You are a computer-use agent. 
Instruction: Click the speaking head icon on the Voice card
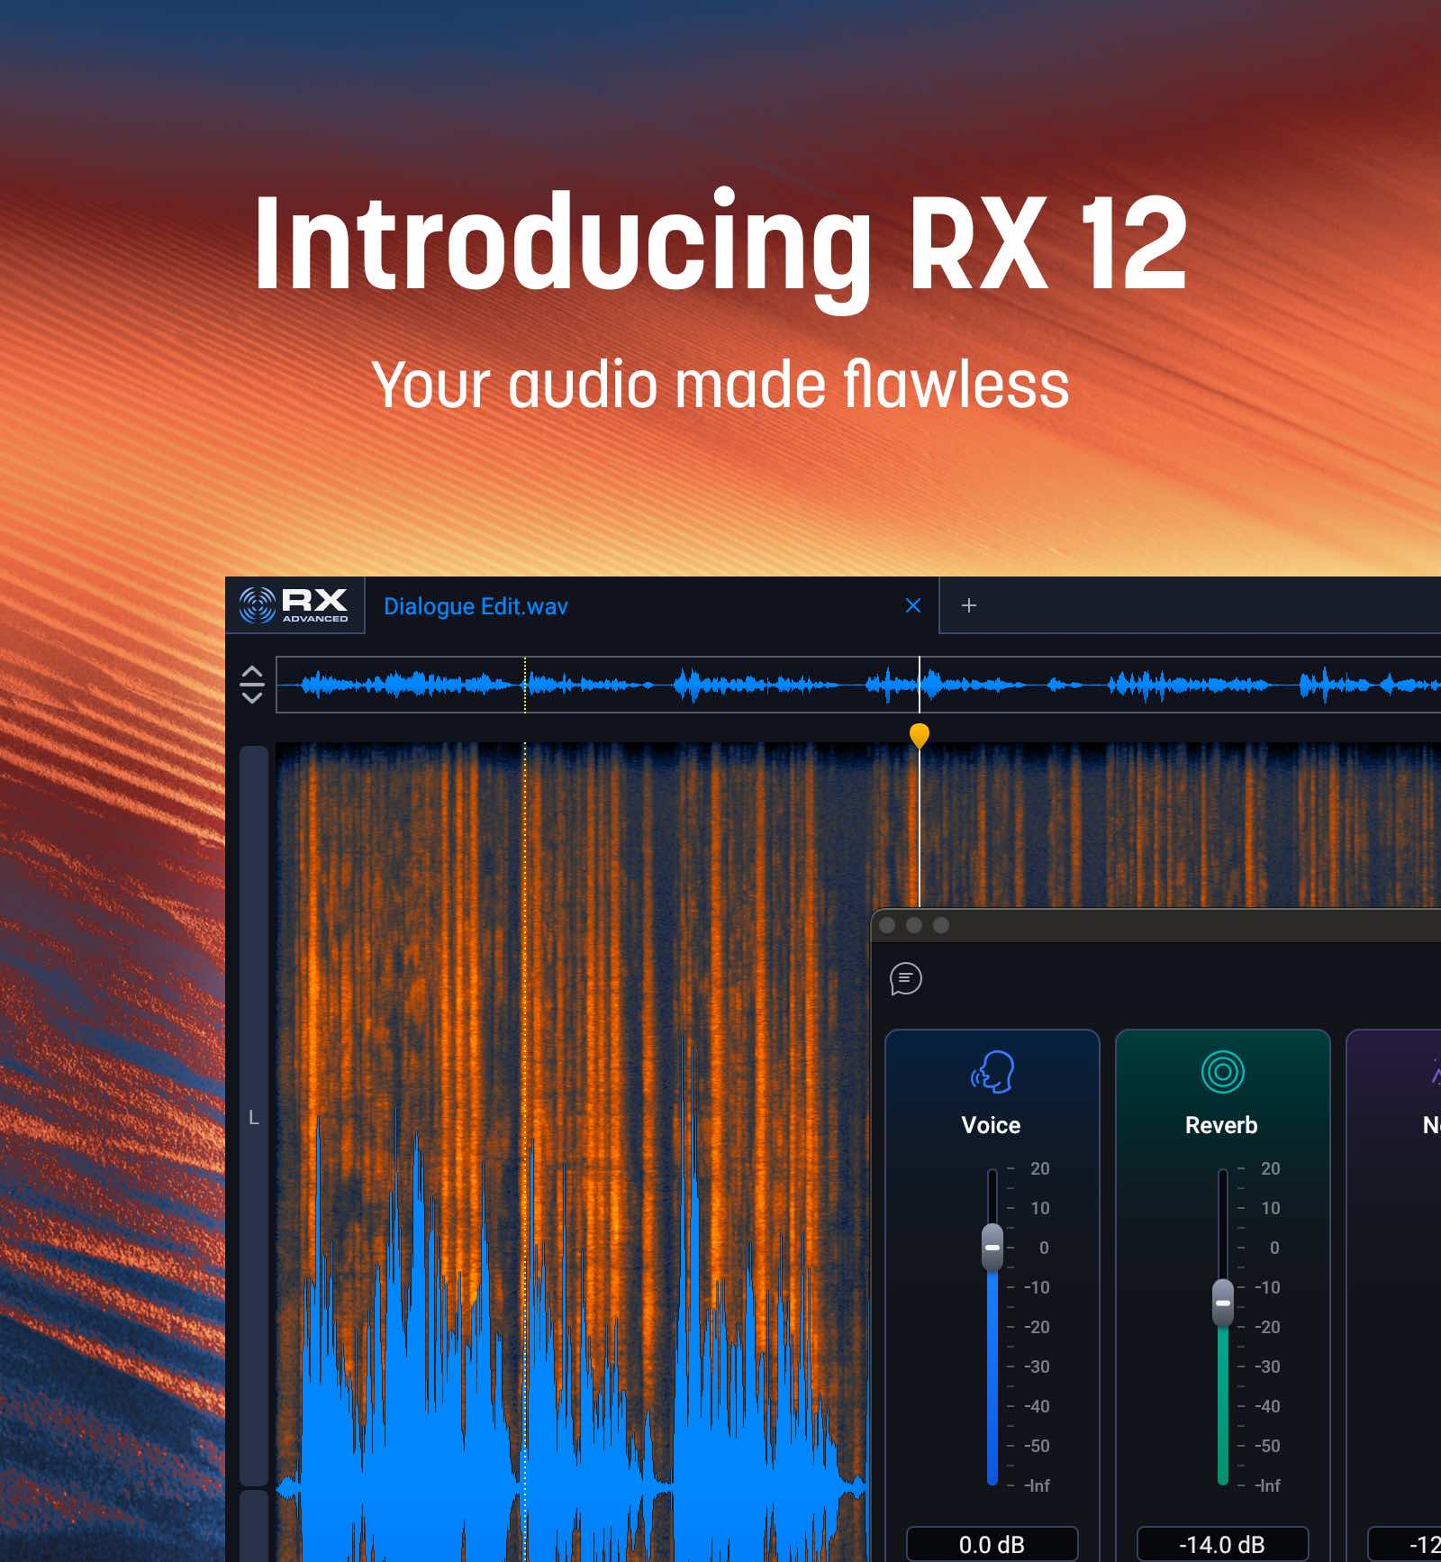click(x=991, y=1074)
